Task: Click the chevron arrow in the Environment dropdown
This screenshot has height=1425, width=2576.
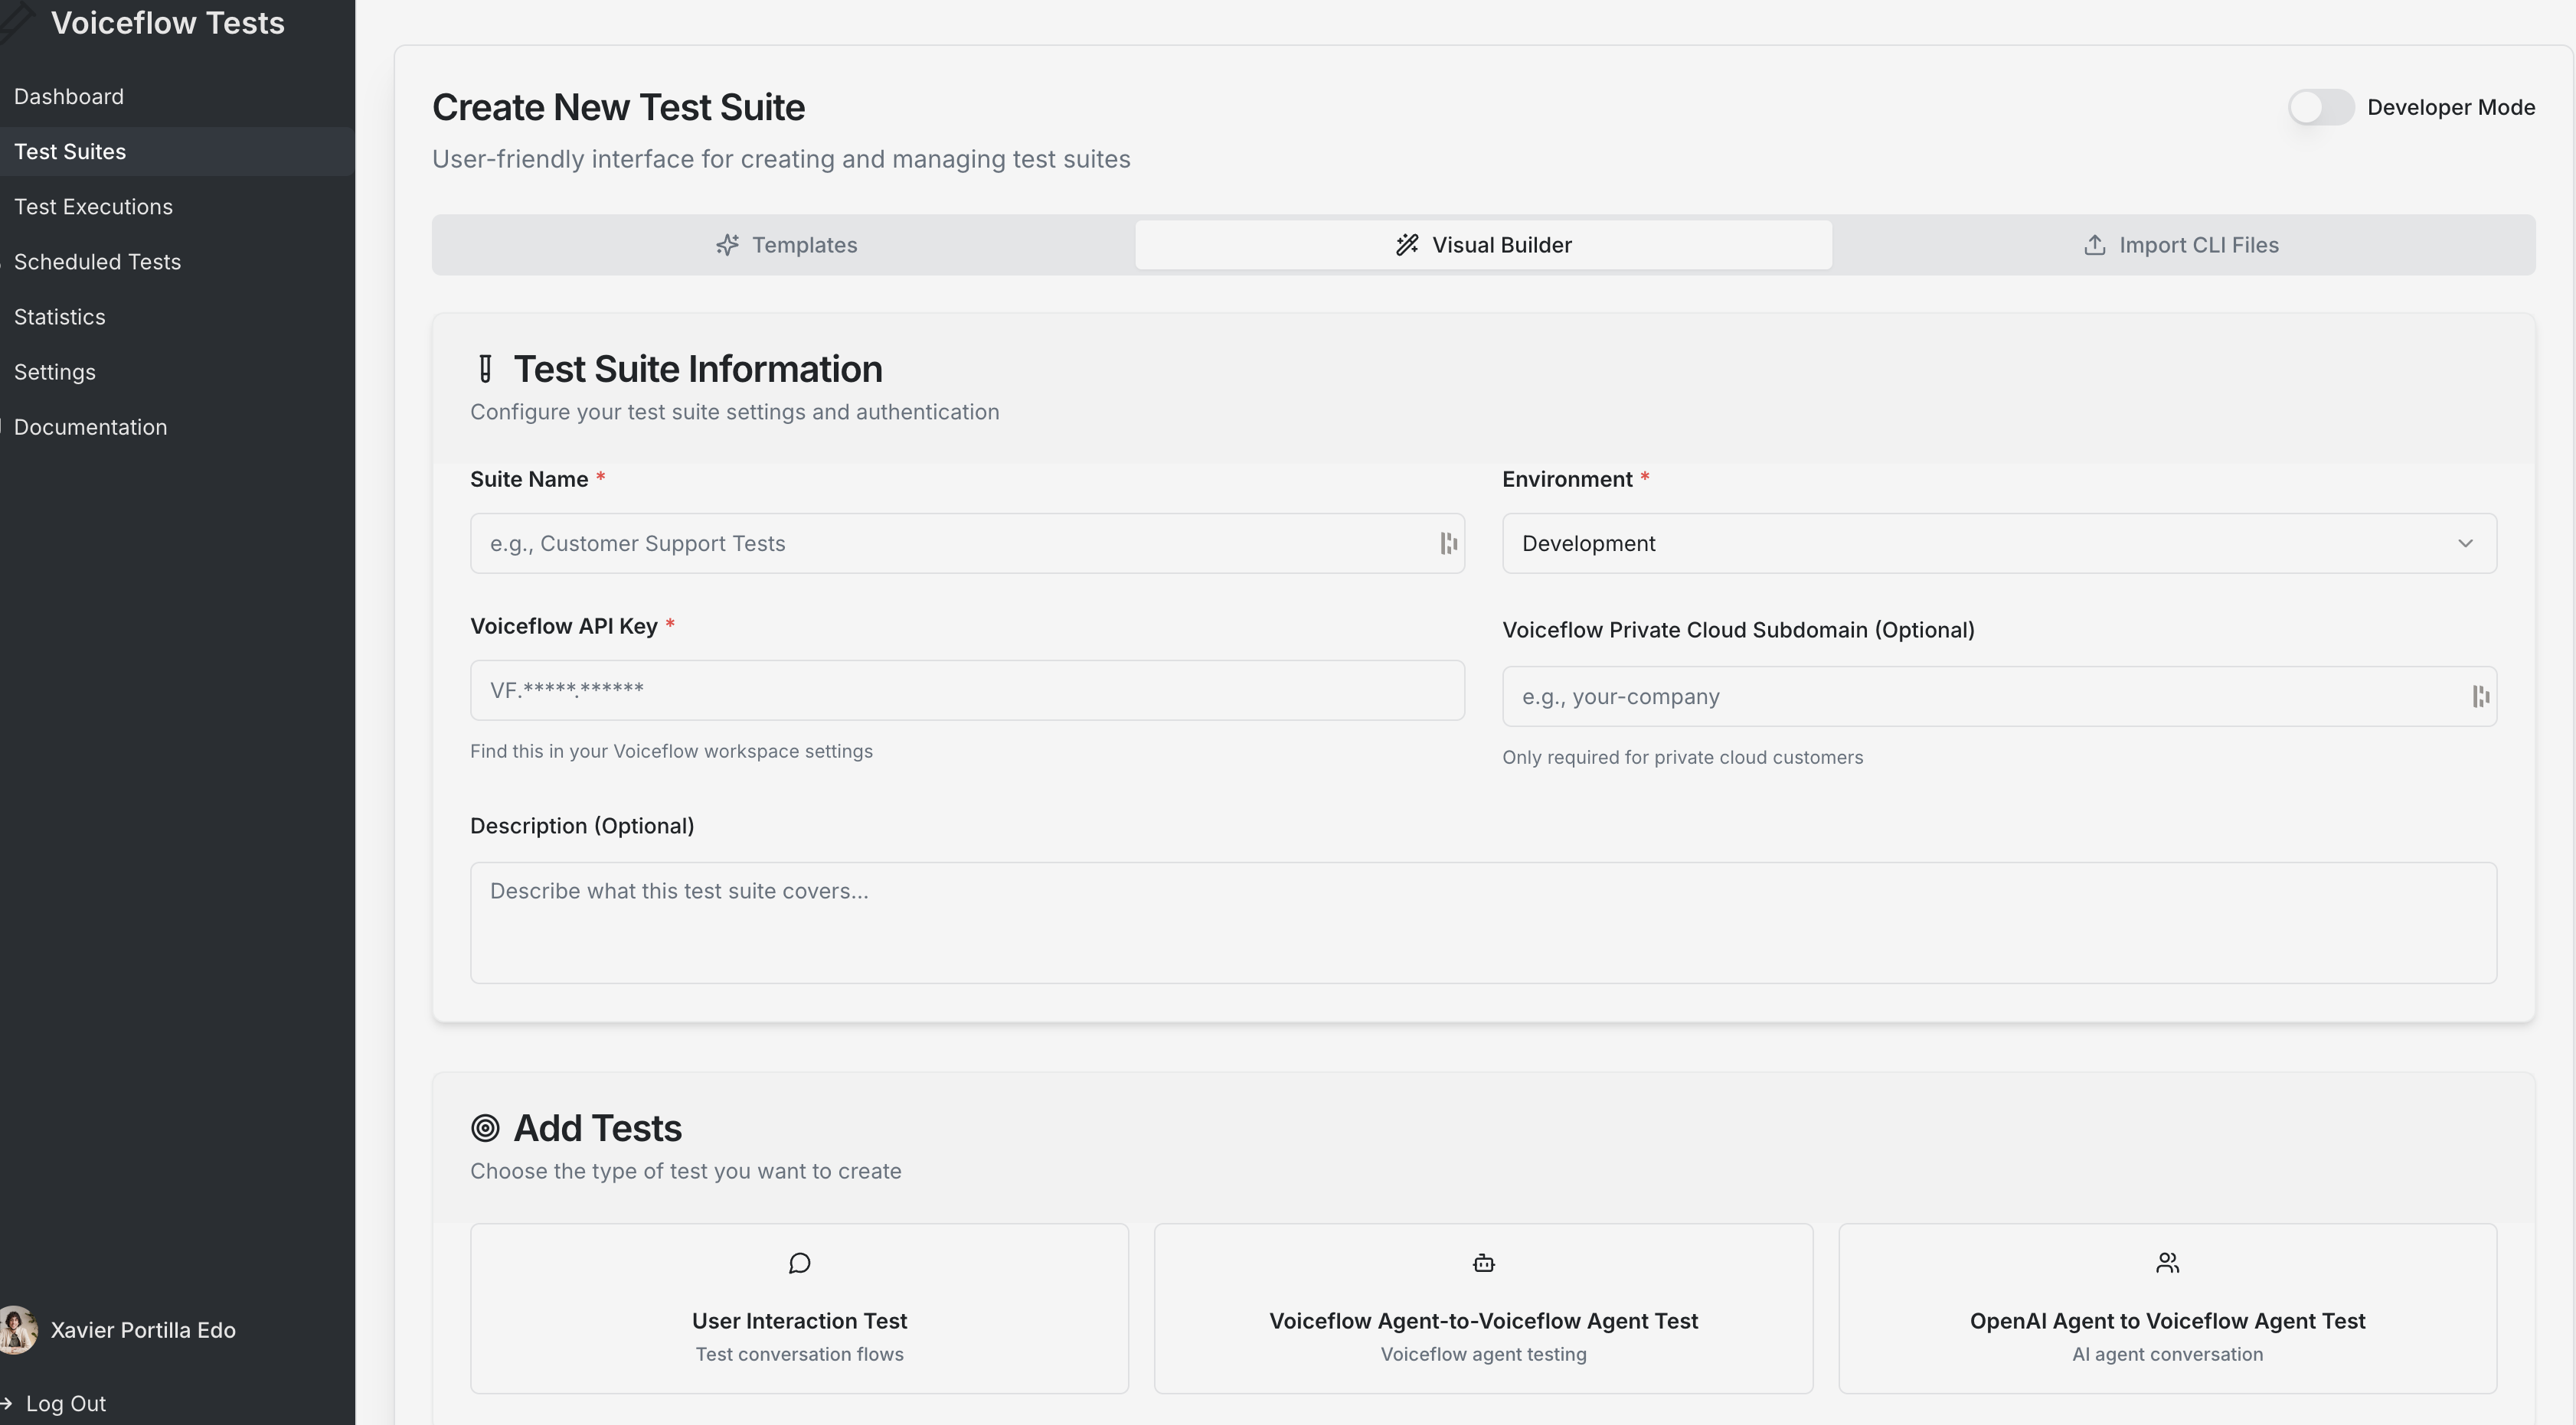Action: pos(2465,543)
